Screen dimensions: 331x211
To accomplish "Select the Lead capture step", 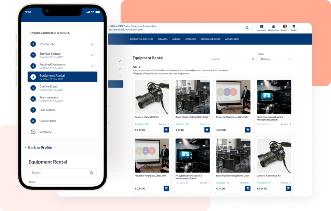I will pyautogui.click(x=62, y=110).
